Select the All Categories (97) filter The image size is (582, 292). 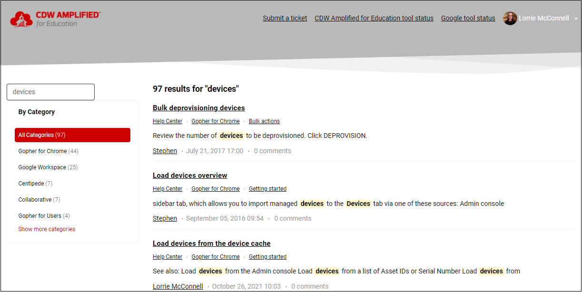tap(72, 135)
